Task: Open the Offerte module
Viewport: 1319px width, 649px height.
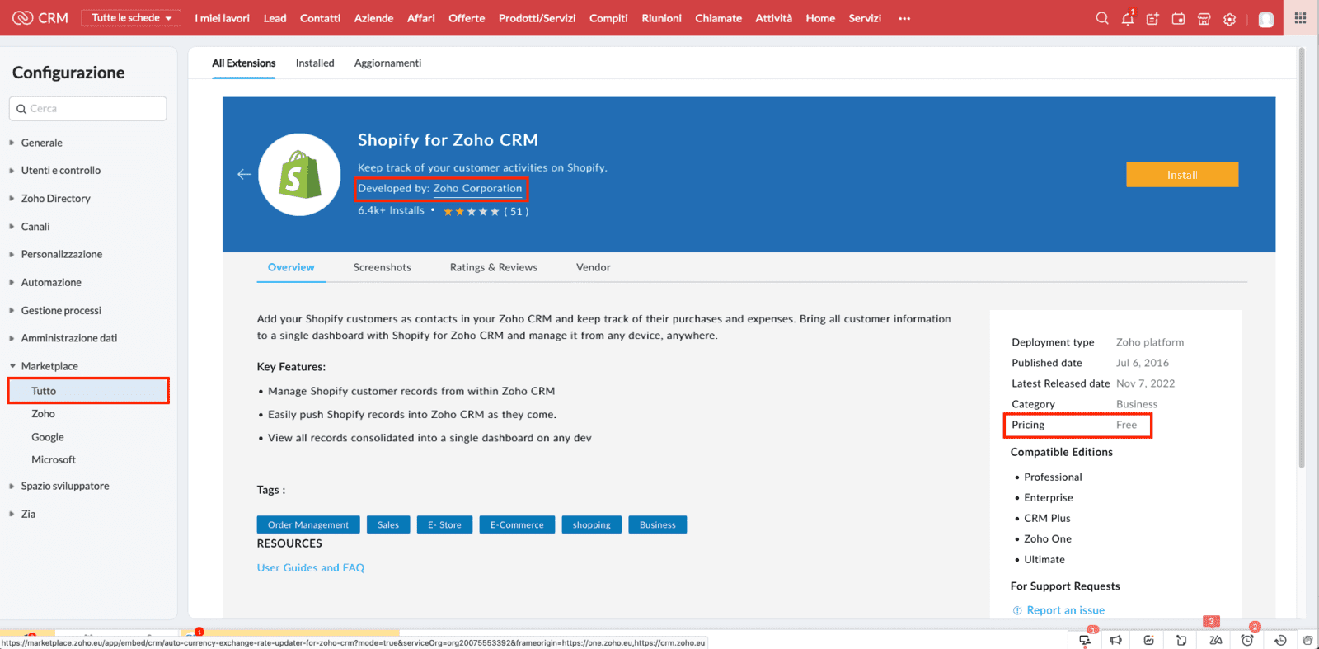Action: 467,18
